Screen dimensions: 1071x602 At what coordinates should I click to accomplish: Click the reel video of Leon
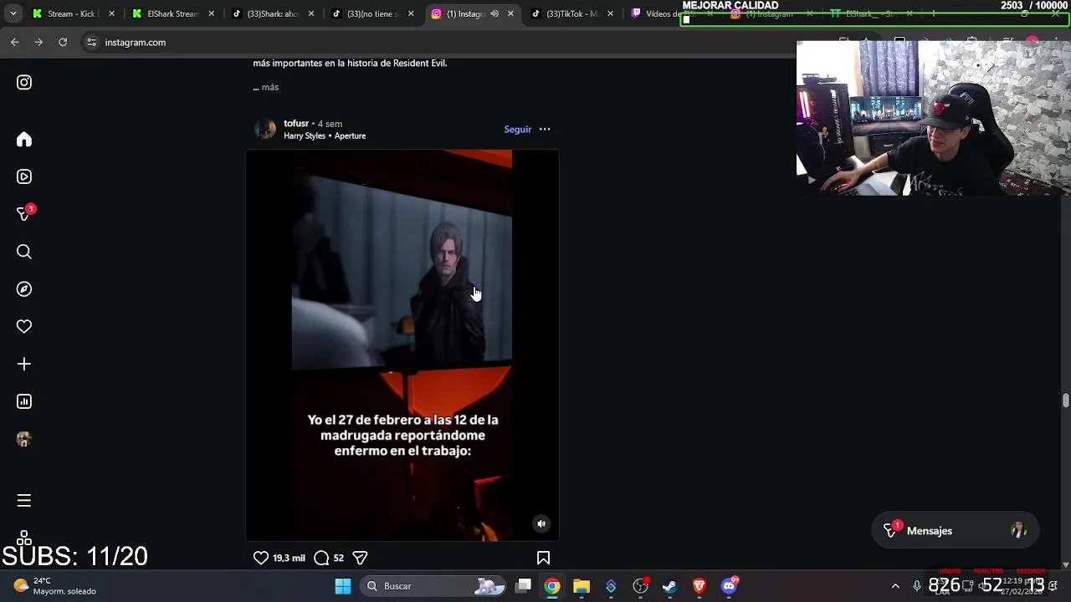coord(402,344)
